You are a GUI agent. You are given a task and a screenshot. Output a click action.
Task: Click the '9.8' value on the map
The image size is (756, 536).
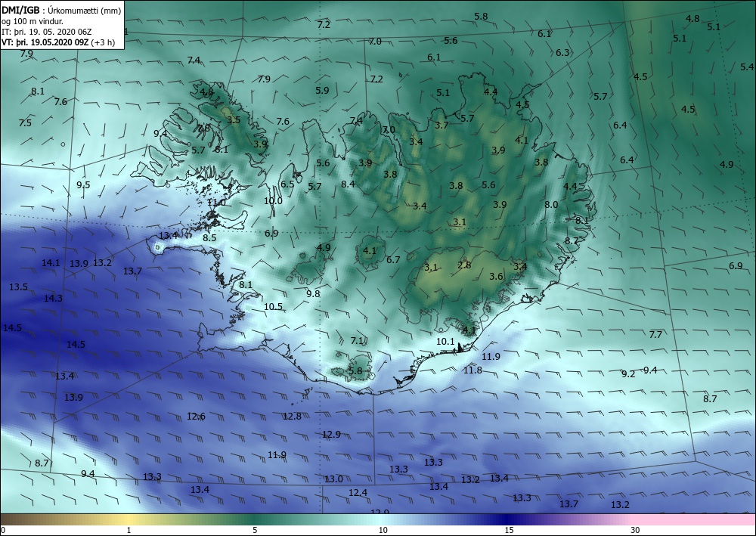(314, 293)
